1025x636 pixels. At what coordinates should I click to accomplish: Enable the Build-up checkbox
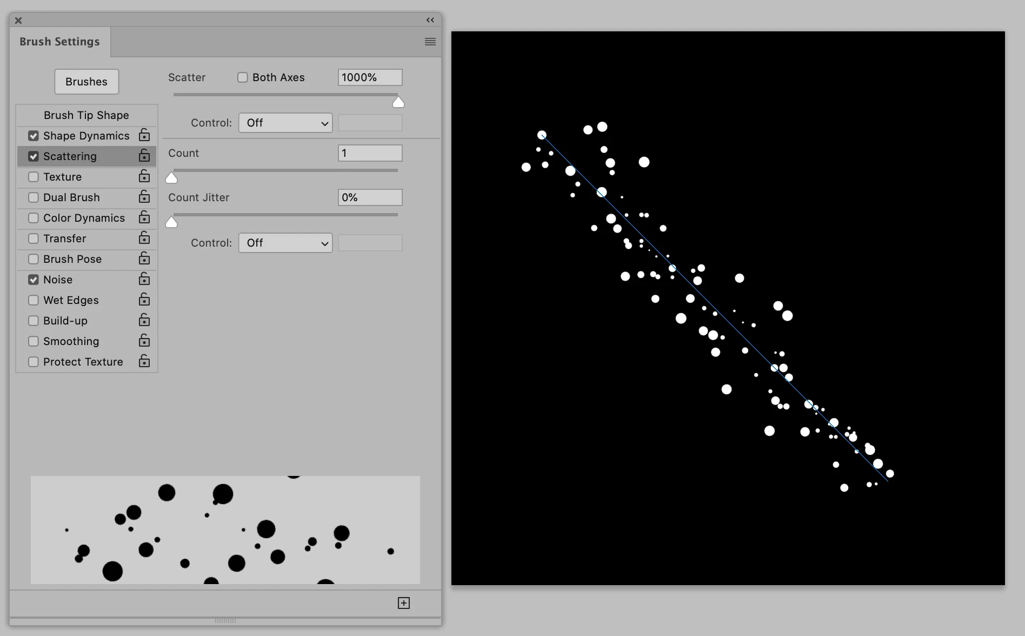click(x=34, y=321)
